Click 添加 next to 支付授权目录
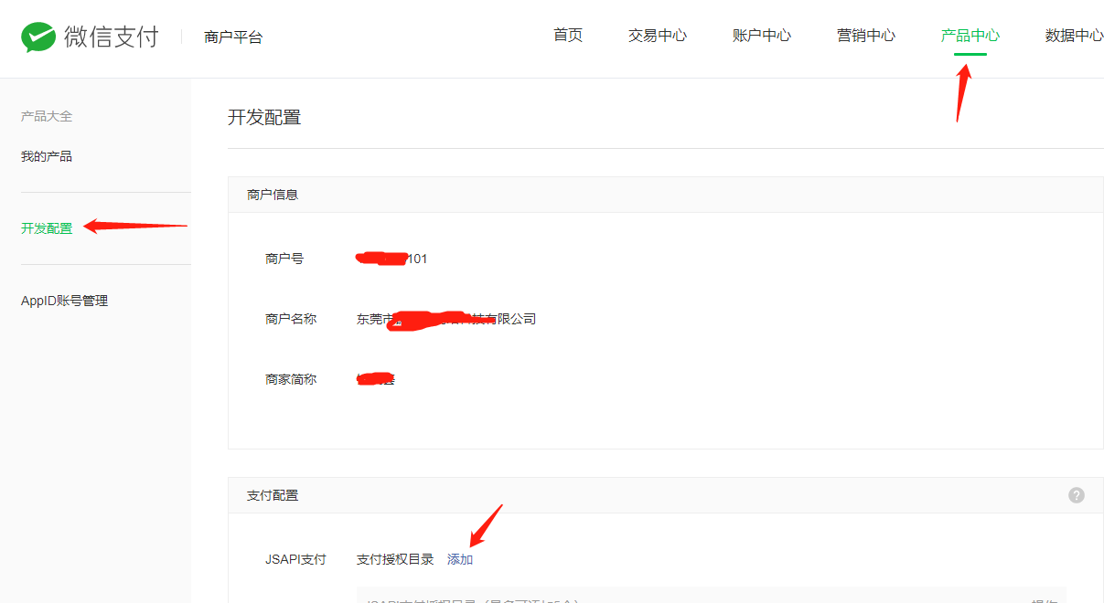Screen dimensions: 1104x603 coord(460,559)
